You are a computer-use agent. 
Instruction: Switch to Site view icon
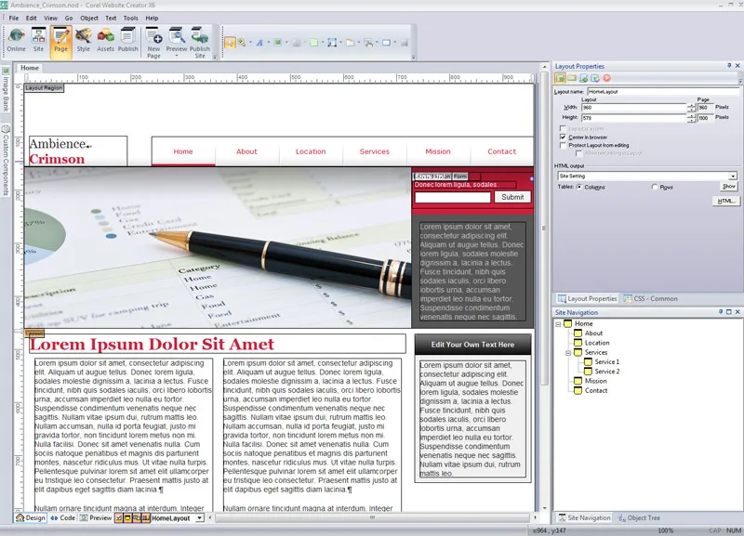(38, 40)
